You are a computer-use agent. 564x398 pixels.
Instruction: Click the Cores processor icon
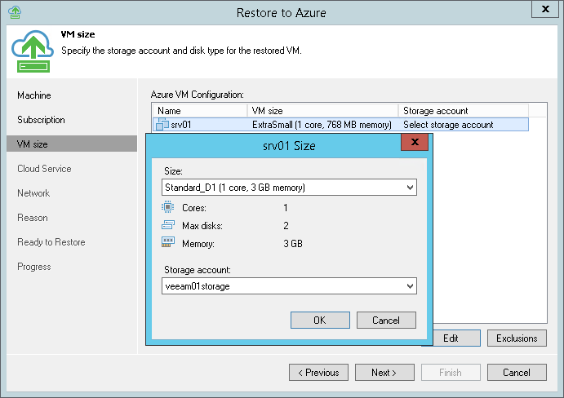point(168,208)
